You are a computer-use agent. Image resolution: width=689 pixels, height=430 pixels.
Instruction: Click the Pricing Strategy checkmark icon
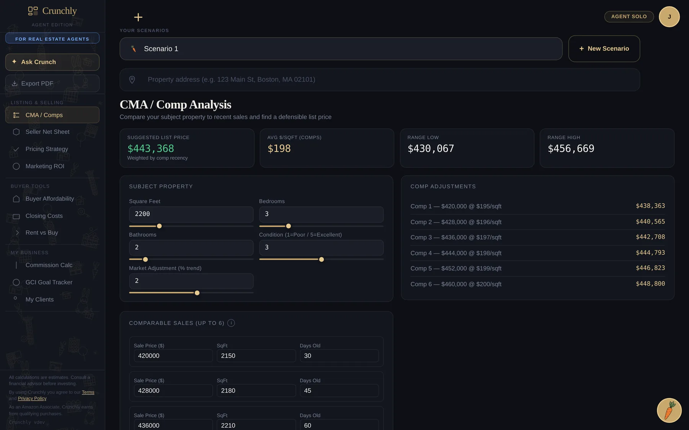(x=16, y=149)
